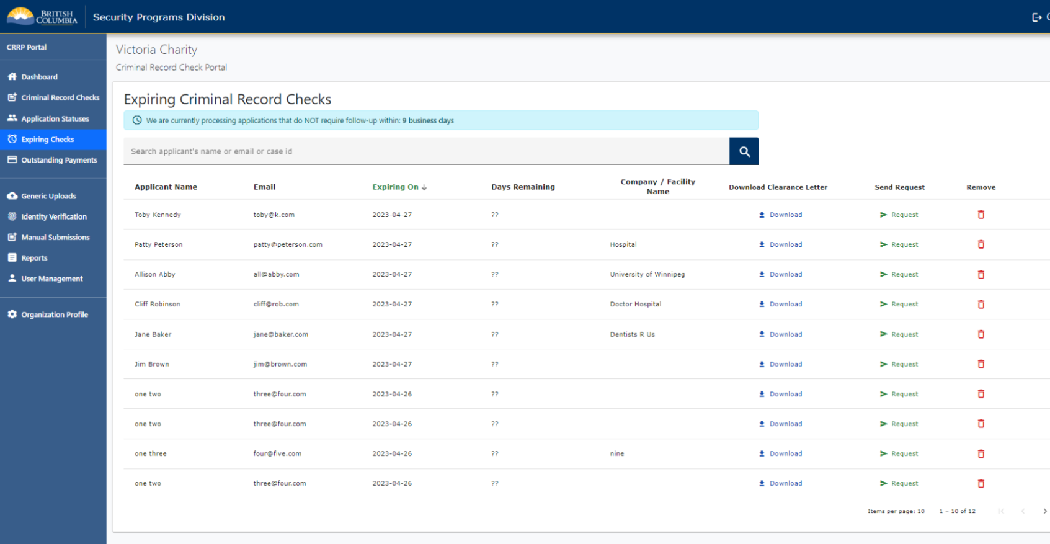Screen dimensions: 1050x544
Task: Click the British Columbia logo
Action: tap(42, 17)
